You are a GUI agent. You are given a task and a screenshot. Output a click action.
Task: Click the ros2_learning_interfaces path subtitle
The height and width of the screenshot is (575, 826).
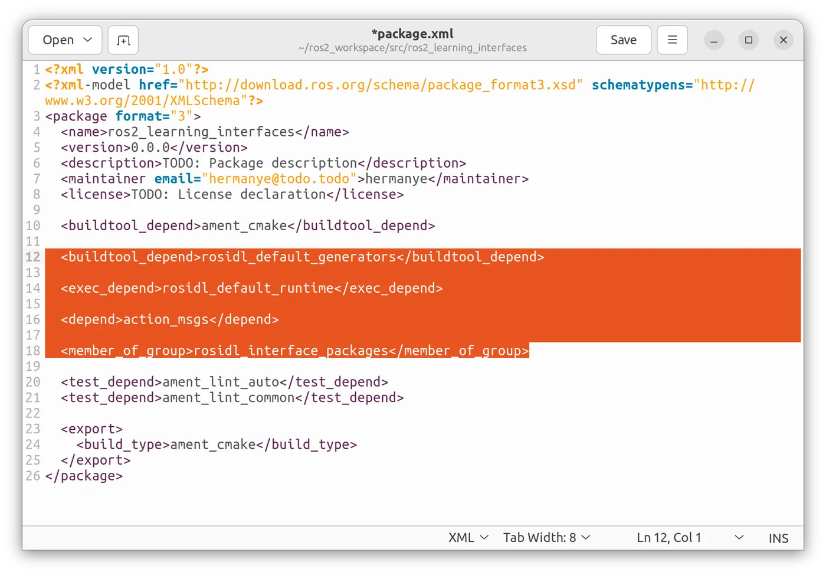pos(412,48)
